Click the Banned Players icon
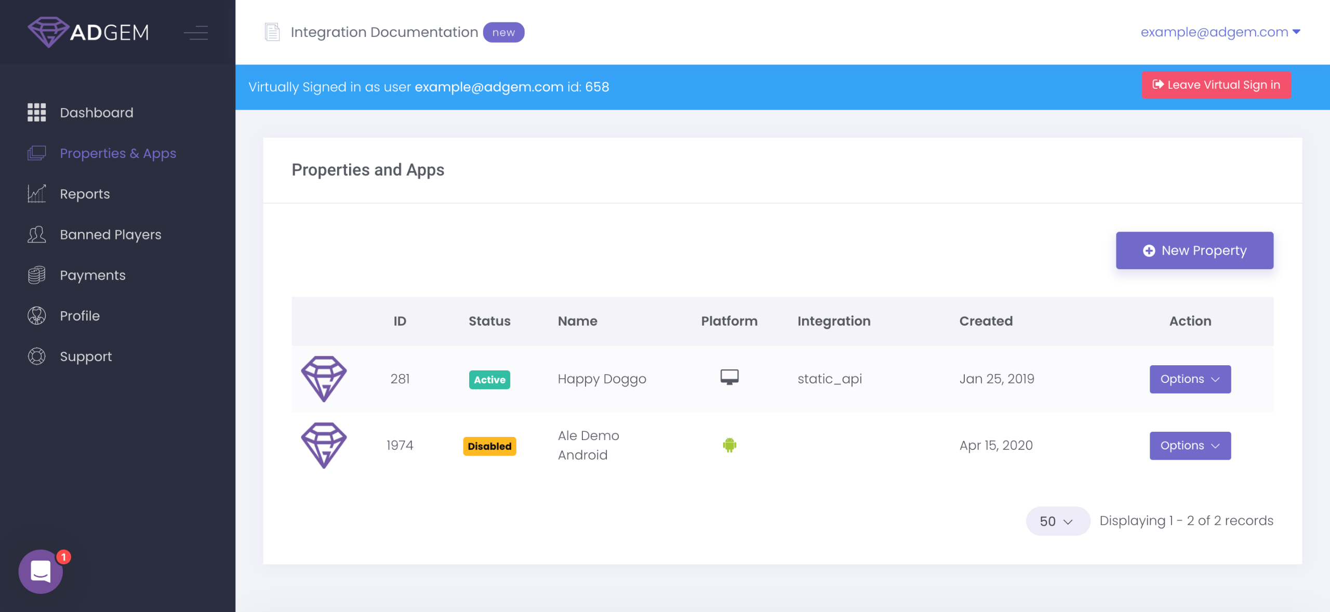 [x=36, y=234]
